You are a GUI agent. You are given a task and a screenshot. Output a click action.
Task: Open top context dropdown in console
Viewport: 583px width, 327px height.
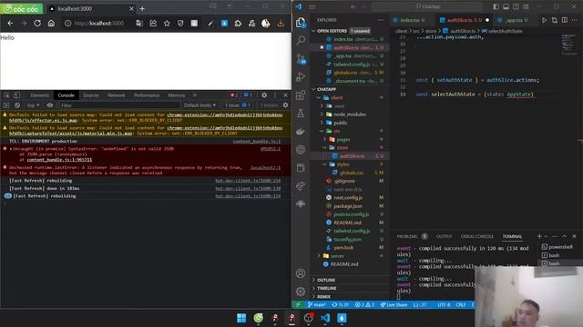(33, 105)
